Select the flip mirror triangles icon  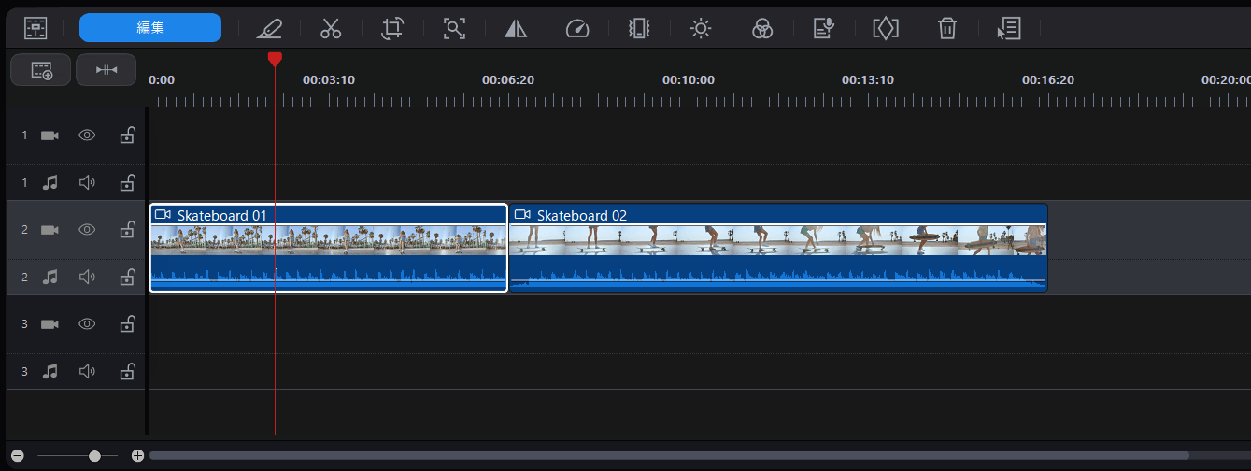(x=516, y=28)
